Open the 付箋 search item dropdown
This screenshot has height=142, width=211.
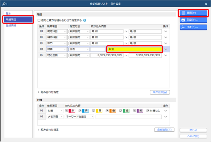pyautogui.click(x=55, y=111)
